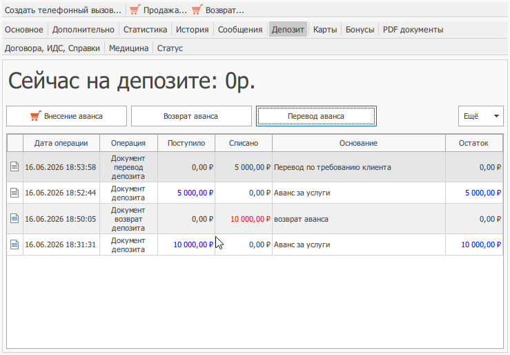Click the cart icon next to Продажа

click(135, 10)
